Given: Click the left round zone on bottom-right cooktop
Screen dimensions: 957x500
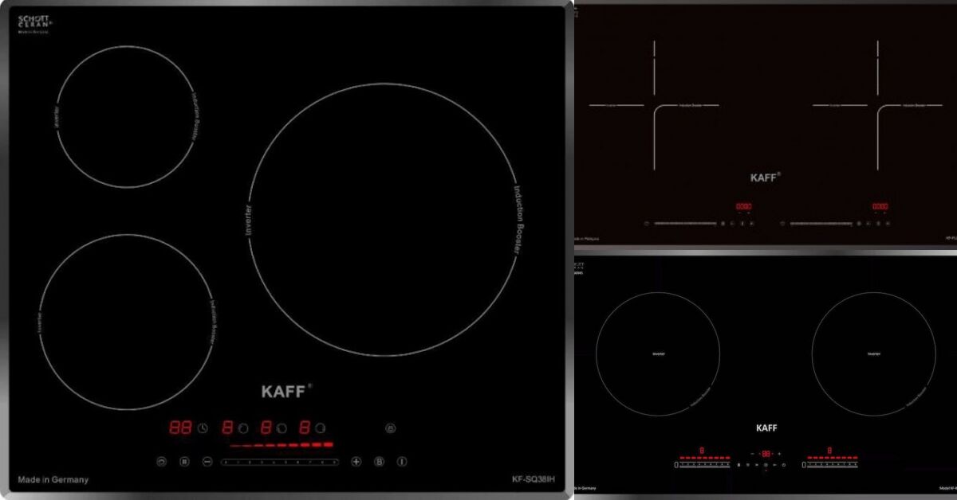Looking at the screenshot, I should click(658, 354).
